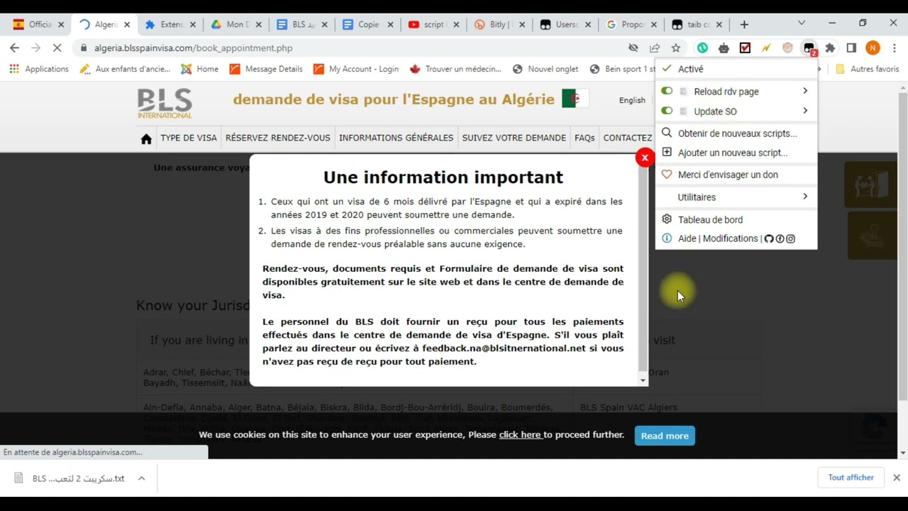Screen dimensions: 908x511
Task: Expand the Utilitaires submenu
Action: click(x=736, y=197)
